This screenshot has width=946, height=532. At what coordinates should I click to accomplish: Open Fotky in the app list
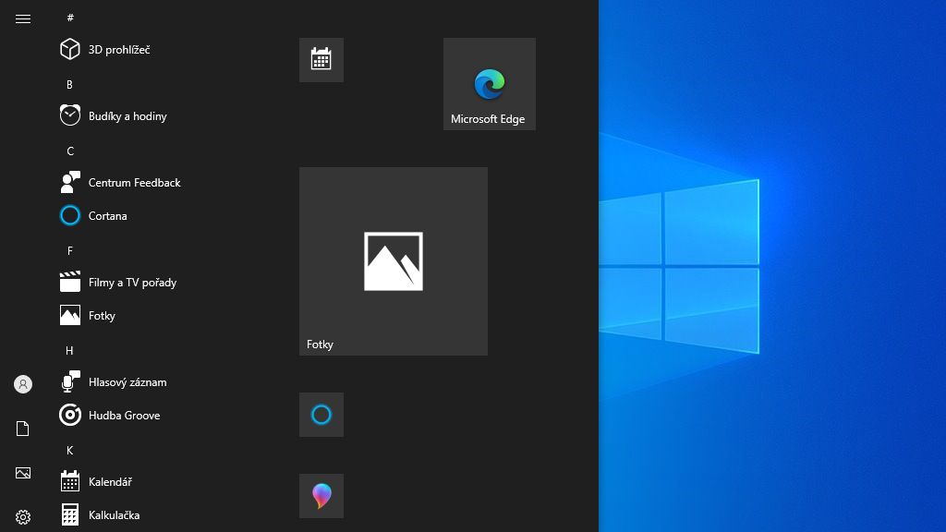coord(102,316)
